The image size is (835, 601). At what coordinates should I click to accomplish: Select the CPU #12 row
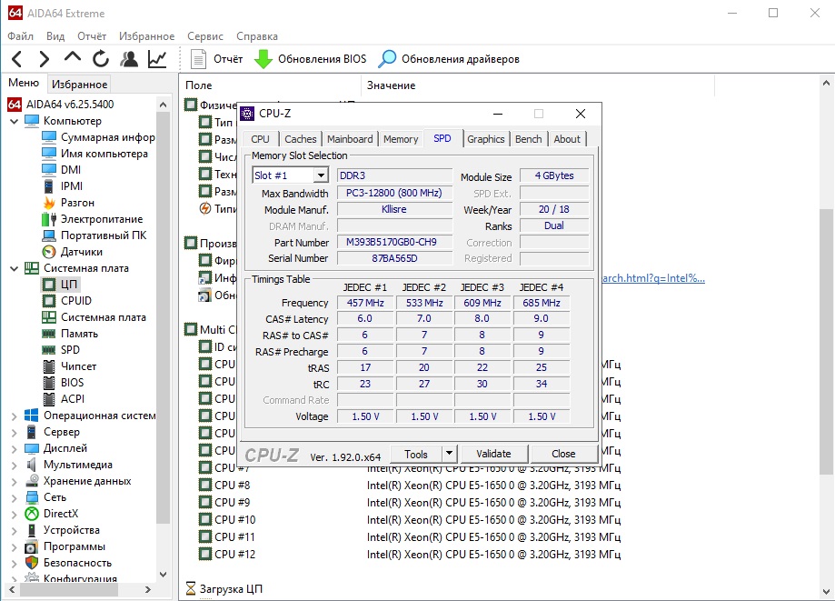click(410, 554)
